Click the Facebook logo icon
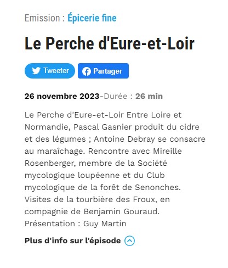The height and width of the screenshot is (268, 228). click(x=87, y=71)
